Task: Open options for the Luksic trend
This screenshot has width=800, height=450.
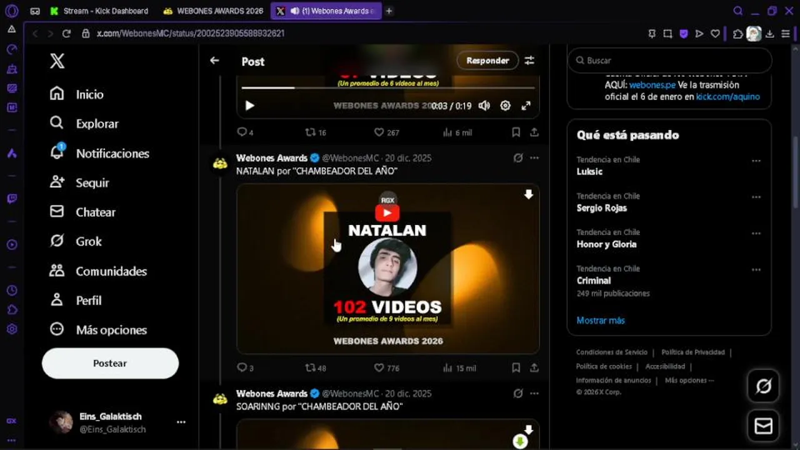Action: click(x=756, y=161)
